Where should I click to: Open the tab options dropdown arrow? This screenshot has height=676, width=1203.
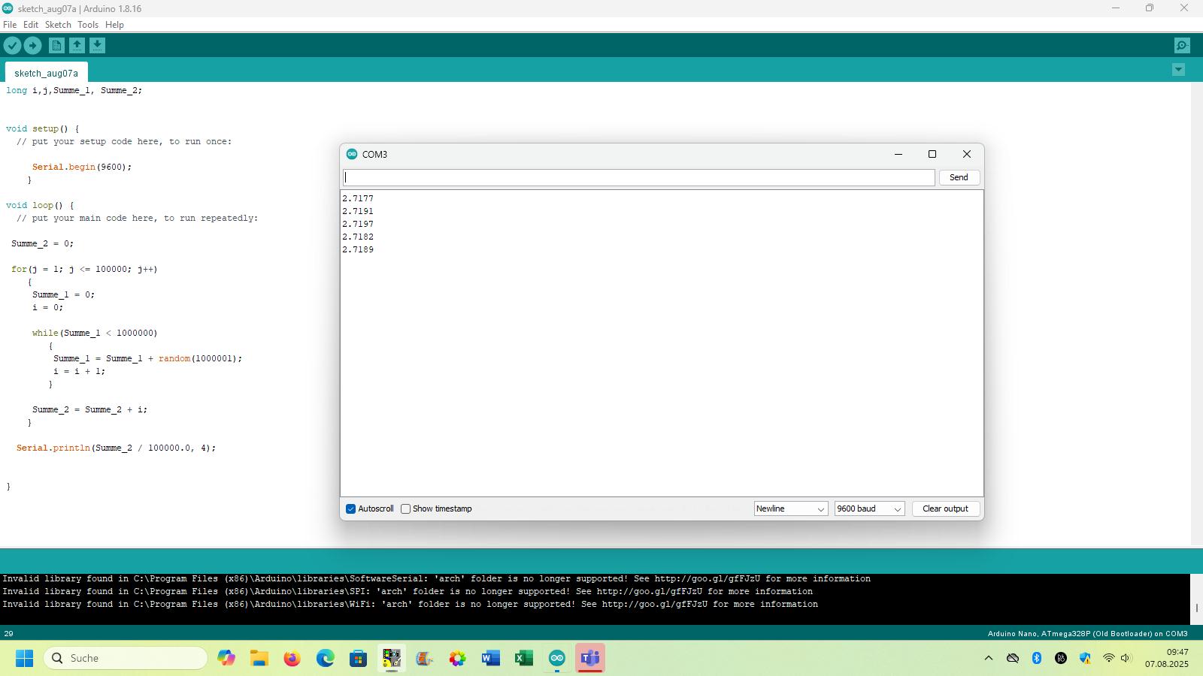[1178, 70]
